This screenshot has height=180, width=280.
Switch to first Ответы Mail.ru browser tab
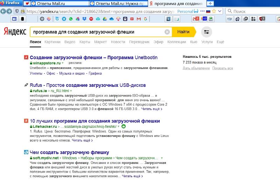(x=59, y=4)
